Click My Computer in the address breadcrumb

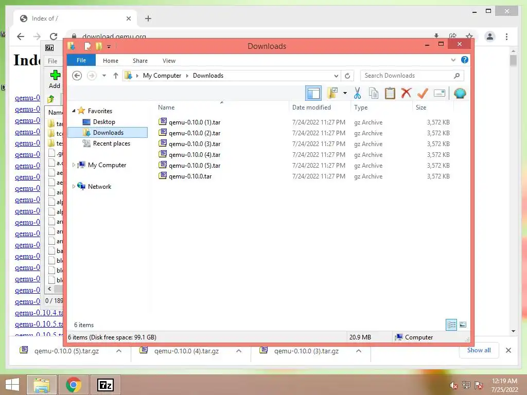[162, 76]
